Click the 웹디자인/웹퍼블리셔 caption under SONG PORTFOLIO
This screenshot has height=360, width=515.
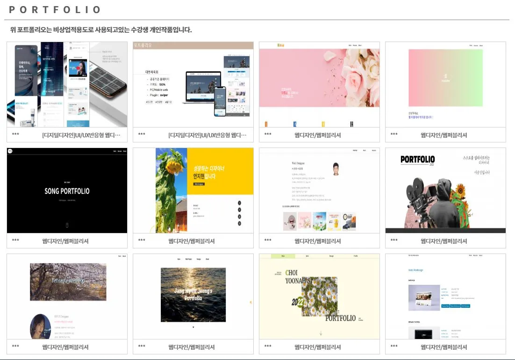click(65, 241)
